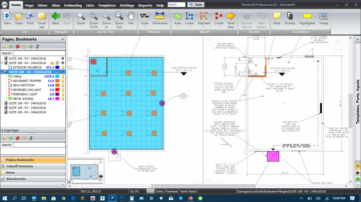Switch to Takeoff Summary panel
Viewport: 361px width, 202px height.
click(x=33, y=166)
